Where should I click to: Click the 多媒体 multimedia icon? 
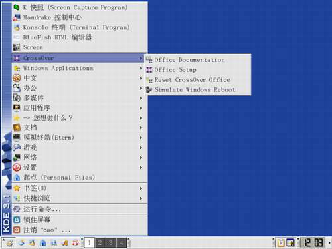(17, 98)
